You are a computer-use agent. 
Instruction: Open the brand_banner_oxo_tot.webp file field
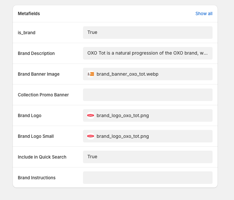(x=148, y=74)
